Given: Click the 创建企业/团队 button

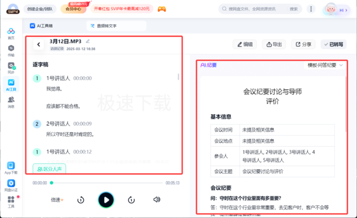Looking at the screenshot, I should [x=40, y=9].
